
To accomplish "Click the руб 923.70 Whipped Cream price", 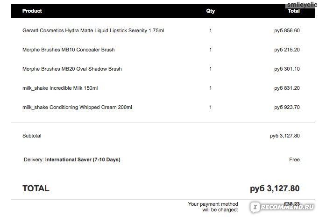I will (x=287, y=107).
